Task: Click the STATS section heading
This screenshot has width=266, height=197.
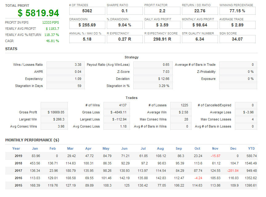Action: [11, 49]
